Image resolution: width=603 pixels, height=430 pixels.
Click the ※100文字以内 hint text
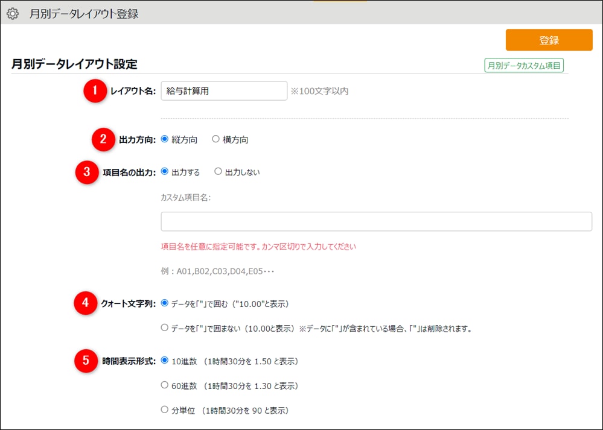point(319,91)
